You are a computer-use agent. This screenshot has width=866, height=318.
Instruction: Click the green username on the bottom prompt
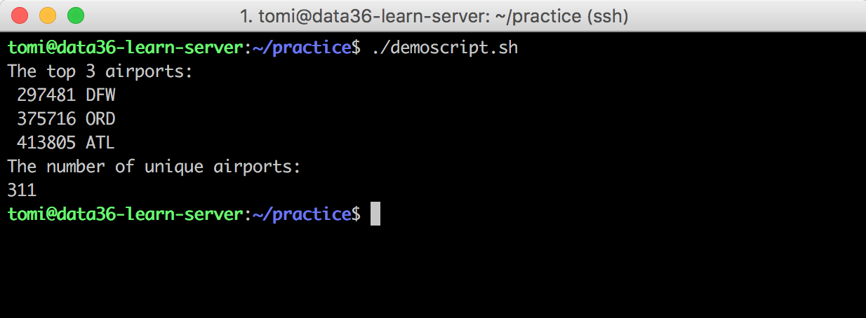pos(125,214)
